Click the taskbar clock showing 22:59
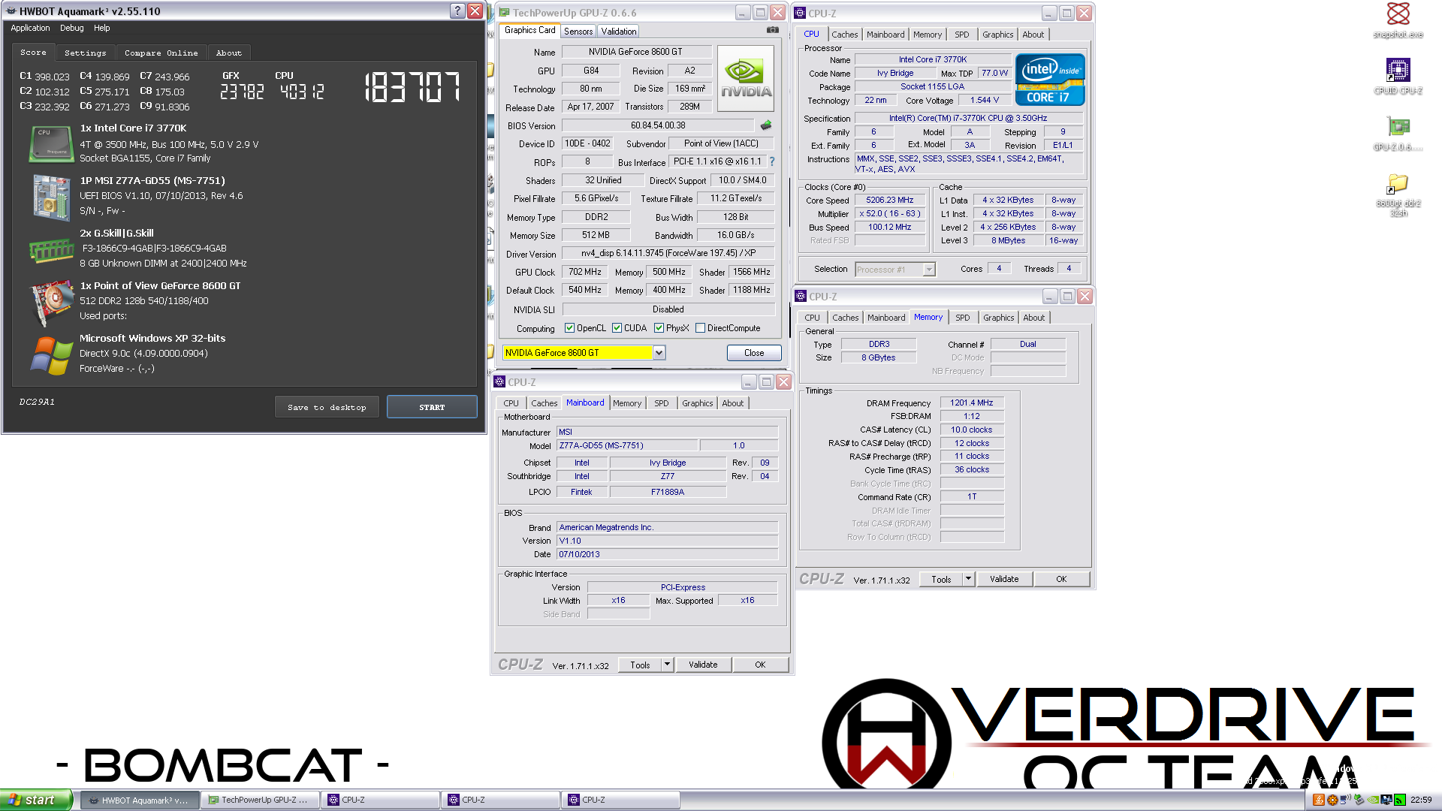The height and width of the screenshot is (811, 1442). tap(1421, 800)
